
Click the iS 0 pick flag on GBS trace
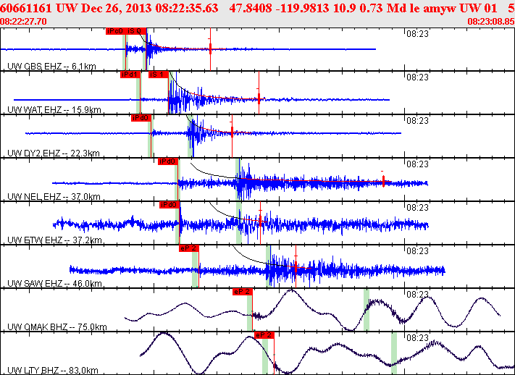point(136,31)
